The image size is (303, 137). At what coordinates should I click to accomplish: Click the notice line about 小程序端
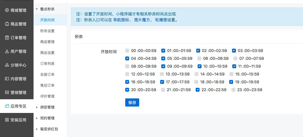126,14
